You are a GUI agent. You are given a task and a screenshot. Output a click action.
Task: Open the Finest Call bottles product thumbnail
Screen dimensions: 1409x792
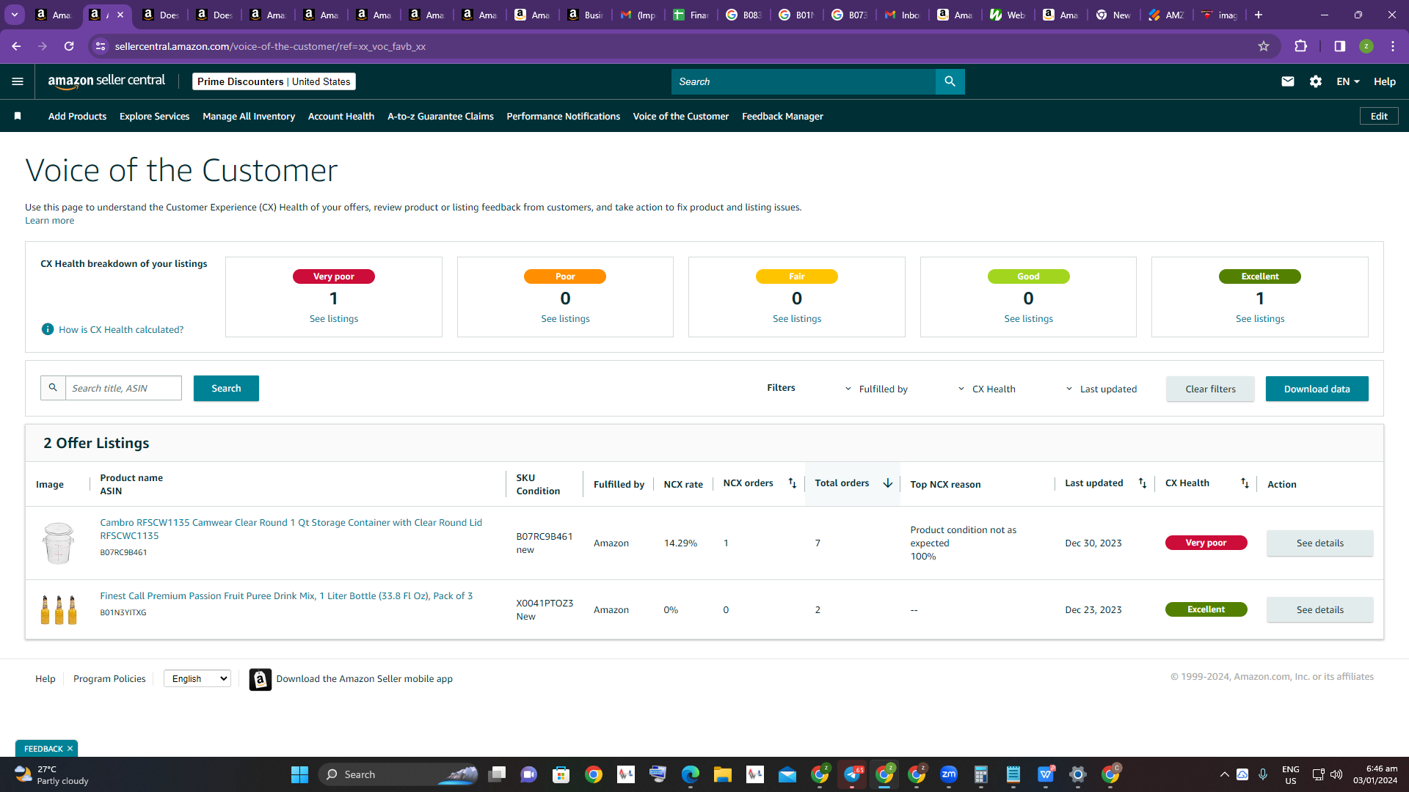pyautogui.click(x=59, y=609)
